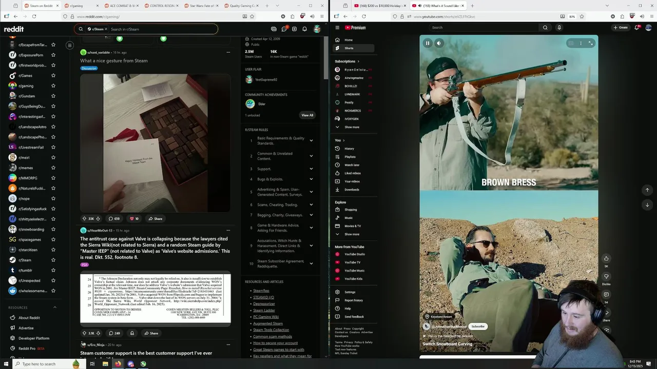Favorite r/snowboarding with its star
657x369 pixels.
point(53,230)
